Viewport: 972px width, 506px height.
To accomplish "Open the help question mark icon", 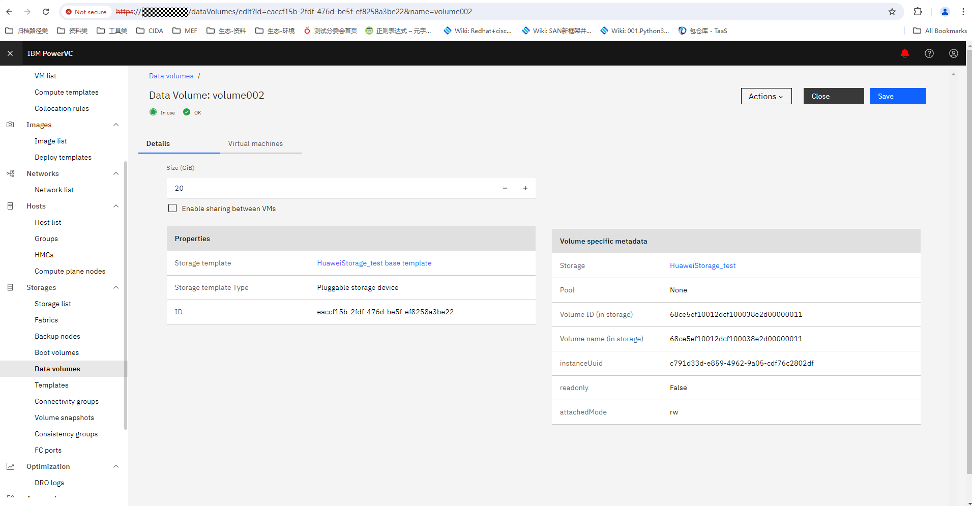I will 929,53.
